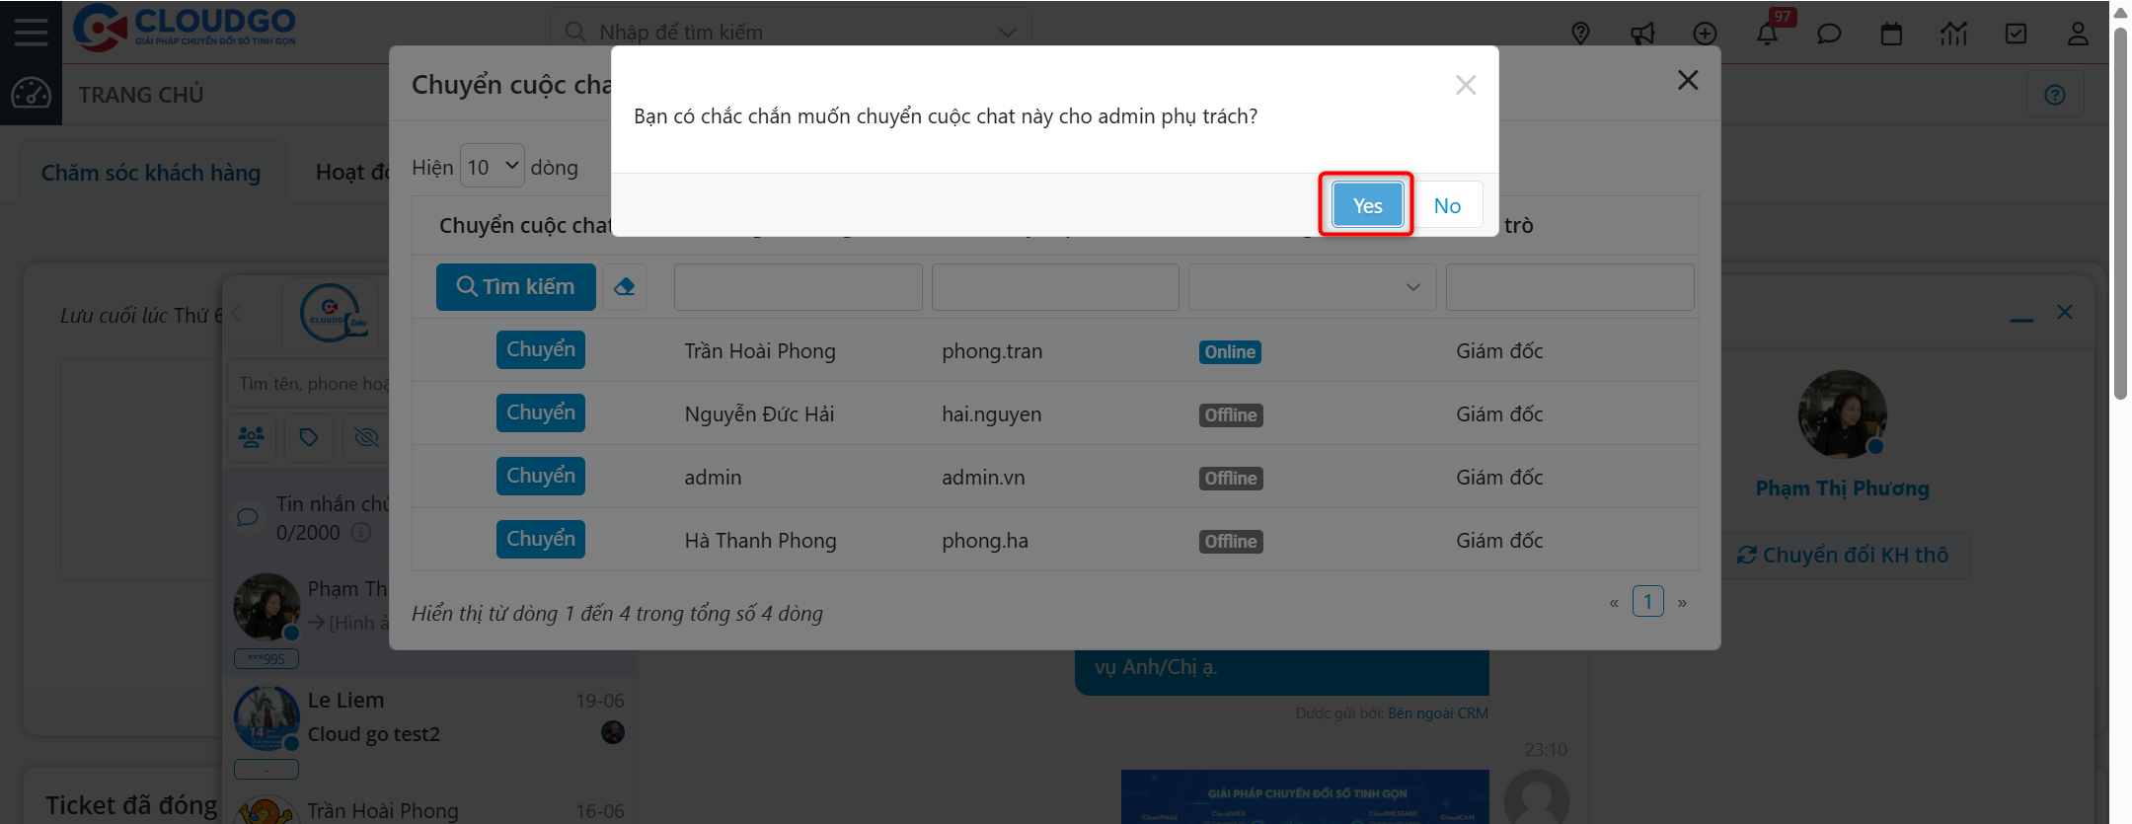Transfer chat to admin row
The width and height of the screenshot is (2132, 824).
click(541, 476)
